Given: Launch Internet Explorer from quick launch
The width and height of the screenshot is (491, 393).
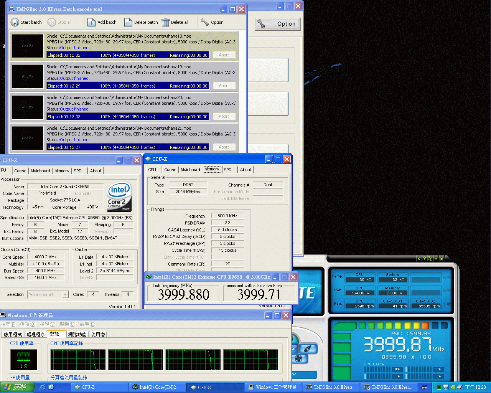Looking at the screenshot, I should point(42,387).
